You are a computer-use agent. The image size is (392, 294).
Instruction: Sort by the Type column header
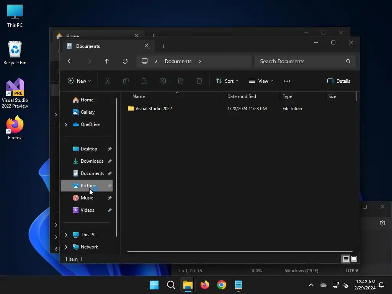point(303,96)
